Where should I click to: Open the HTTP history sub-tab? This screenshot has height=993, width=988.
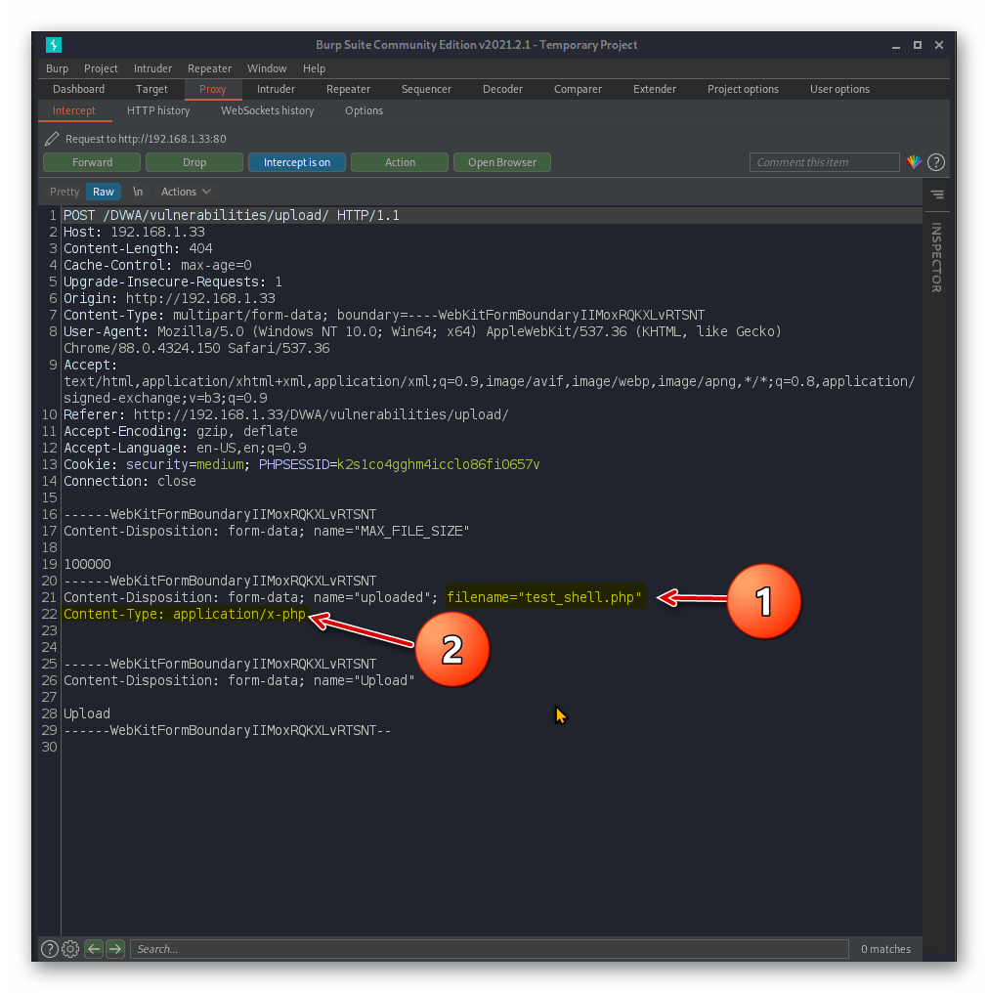click(x=158, y=110)
